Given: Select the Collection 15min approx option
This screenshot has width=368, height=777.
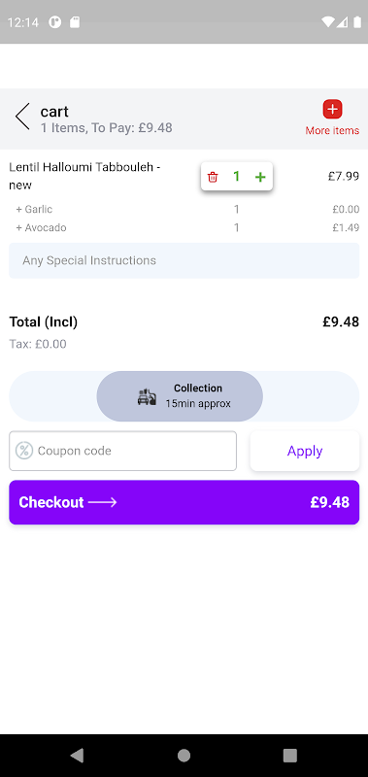Looking at the screenshot, I should click(x=180, y=396).
